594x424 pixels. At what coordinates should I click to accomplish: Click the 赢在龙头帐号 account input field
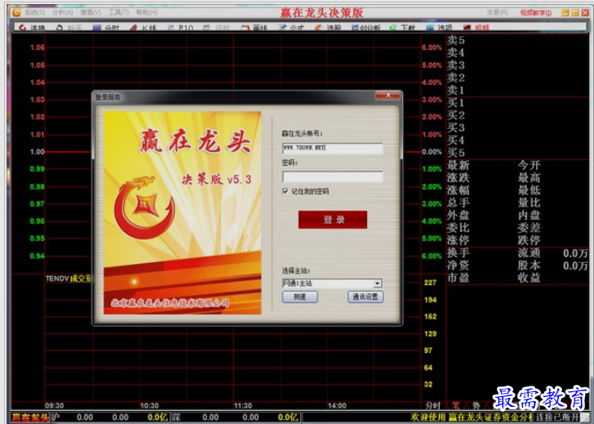(332, 148)
